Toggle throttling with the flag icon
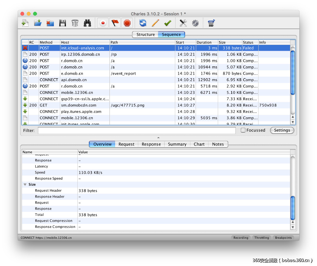The width and height of the screenshot is (317, 266). pos(115,23)
